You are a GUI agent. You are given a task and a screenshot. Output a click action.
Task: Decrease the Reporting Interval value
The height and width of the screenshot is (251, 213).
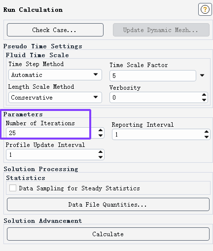[x=207, y=137]
